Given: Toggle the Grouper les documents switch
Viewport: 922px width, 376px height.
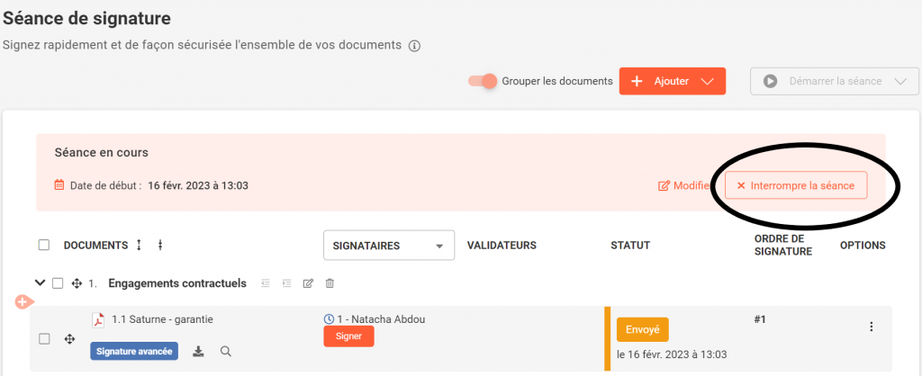Looking at the screenshot, I should [x=483, y=81].
